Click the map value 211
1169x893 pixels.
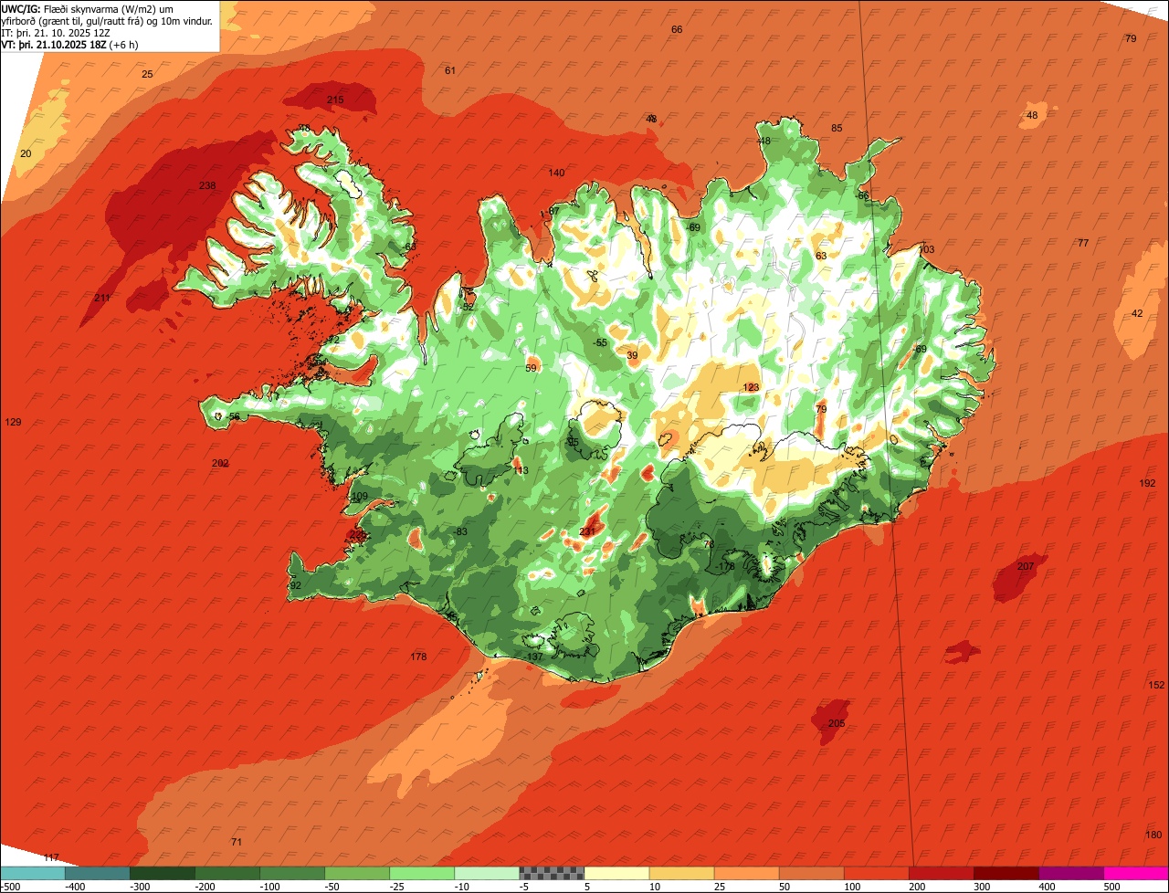pyautogui.click(x=102, y=299)
